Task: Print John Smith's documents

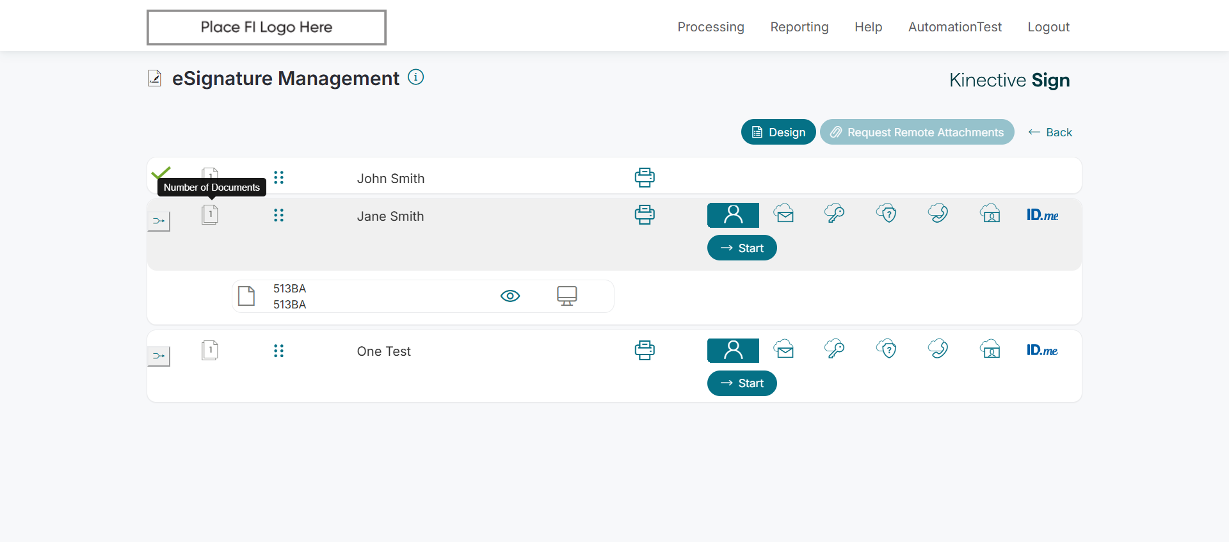Action: point(645,177)
